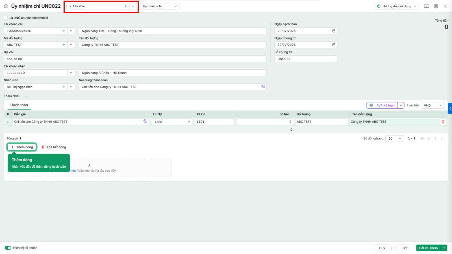Open the TK Nợ 1388 dropdown arrow
The height and width of the screenshot is (254, 452).
pos(189,122)
